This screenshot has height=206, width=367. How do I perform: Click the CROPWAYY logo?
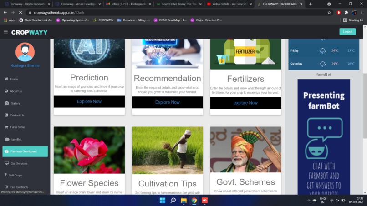[x=29, y=32]
